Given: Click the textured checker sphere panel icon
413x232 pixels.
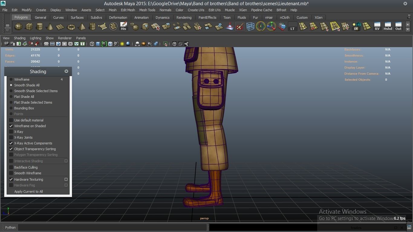Looking at the screenshot, I should [116, 44].
